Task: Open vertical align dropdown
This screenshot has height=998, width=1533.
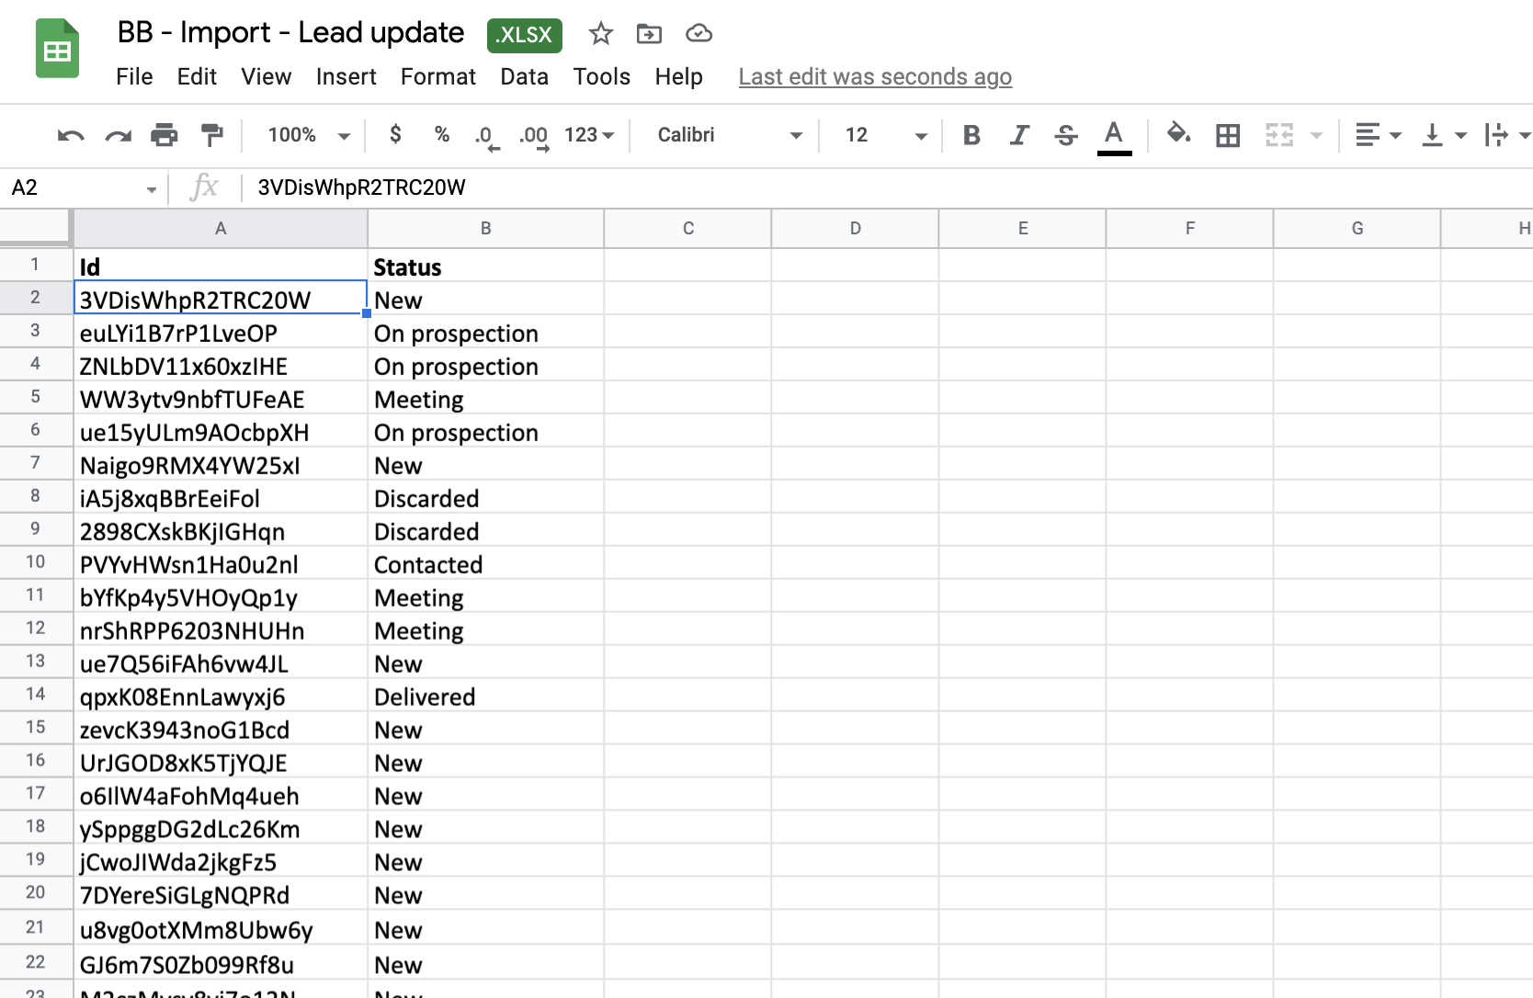Action: pos(1444,135)
